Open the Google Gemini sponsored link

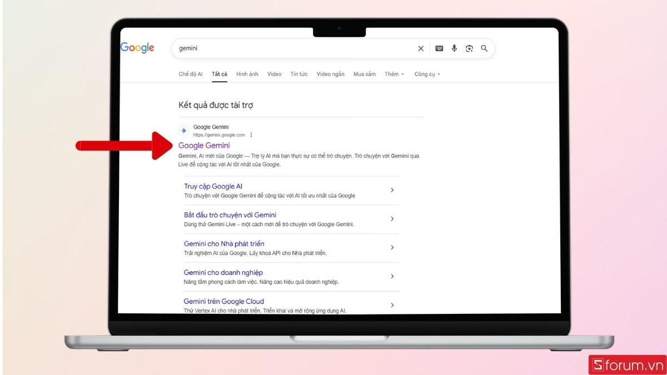coord(205,145)
